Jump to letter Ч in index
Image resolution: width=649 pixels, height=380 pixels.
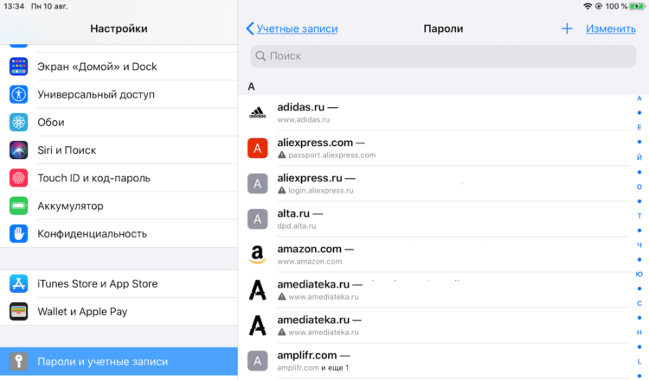tap(639, 245)
